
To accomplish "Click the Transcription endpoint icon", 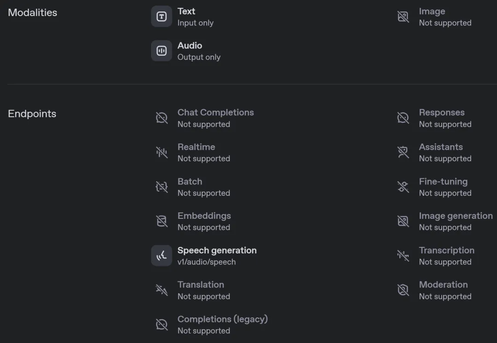I will [x=403, y=256].
